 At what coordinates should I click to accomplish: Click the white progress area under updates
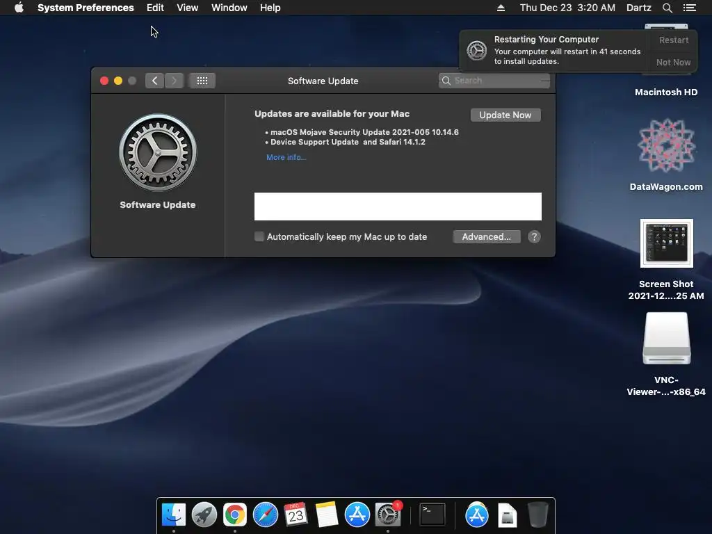point(398,207)
